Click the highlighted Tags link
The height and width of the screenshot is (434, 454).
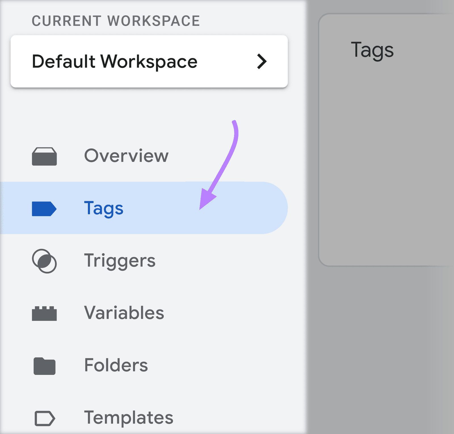[104, 208]
